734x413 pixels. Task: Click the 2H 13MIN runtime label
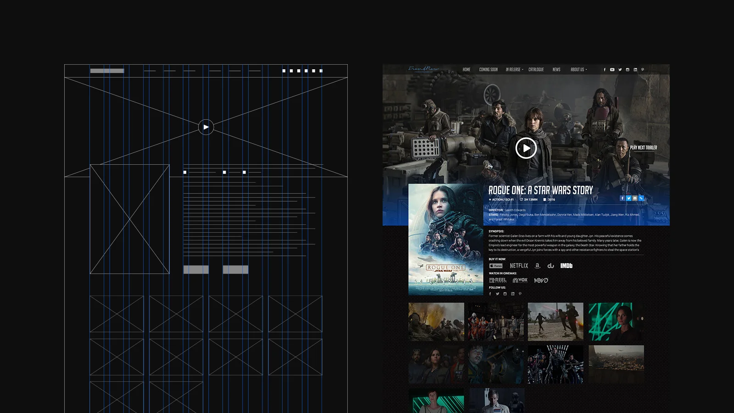click(528, 200)
